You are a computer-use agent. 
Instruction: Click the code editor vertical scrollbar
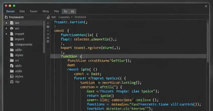click(x=208, y=42)
